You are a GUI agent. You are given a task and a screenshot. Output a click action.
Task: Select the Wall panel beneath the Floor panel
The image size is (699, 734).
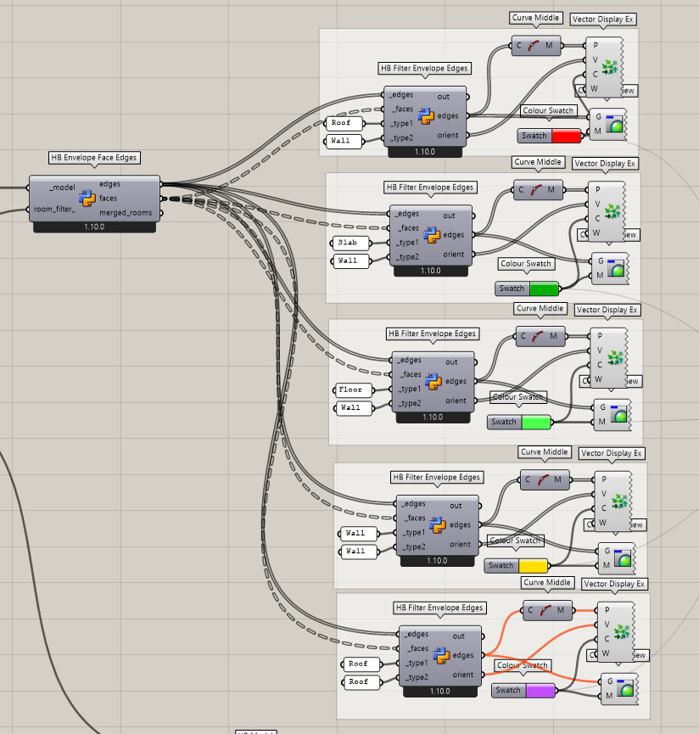pyautogui.click(x=354, y=407)
